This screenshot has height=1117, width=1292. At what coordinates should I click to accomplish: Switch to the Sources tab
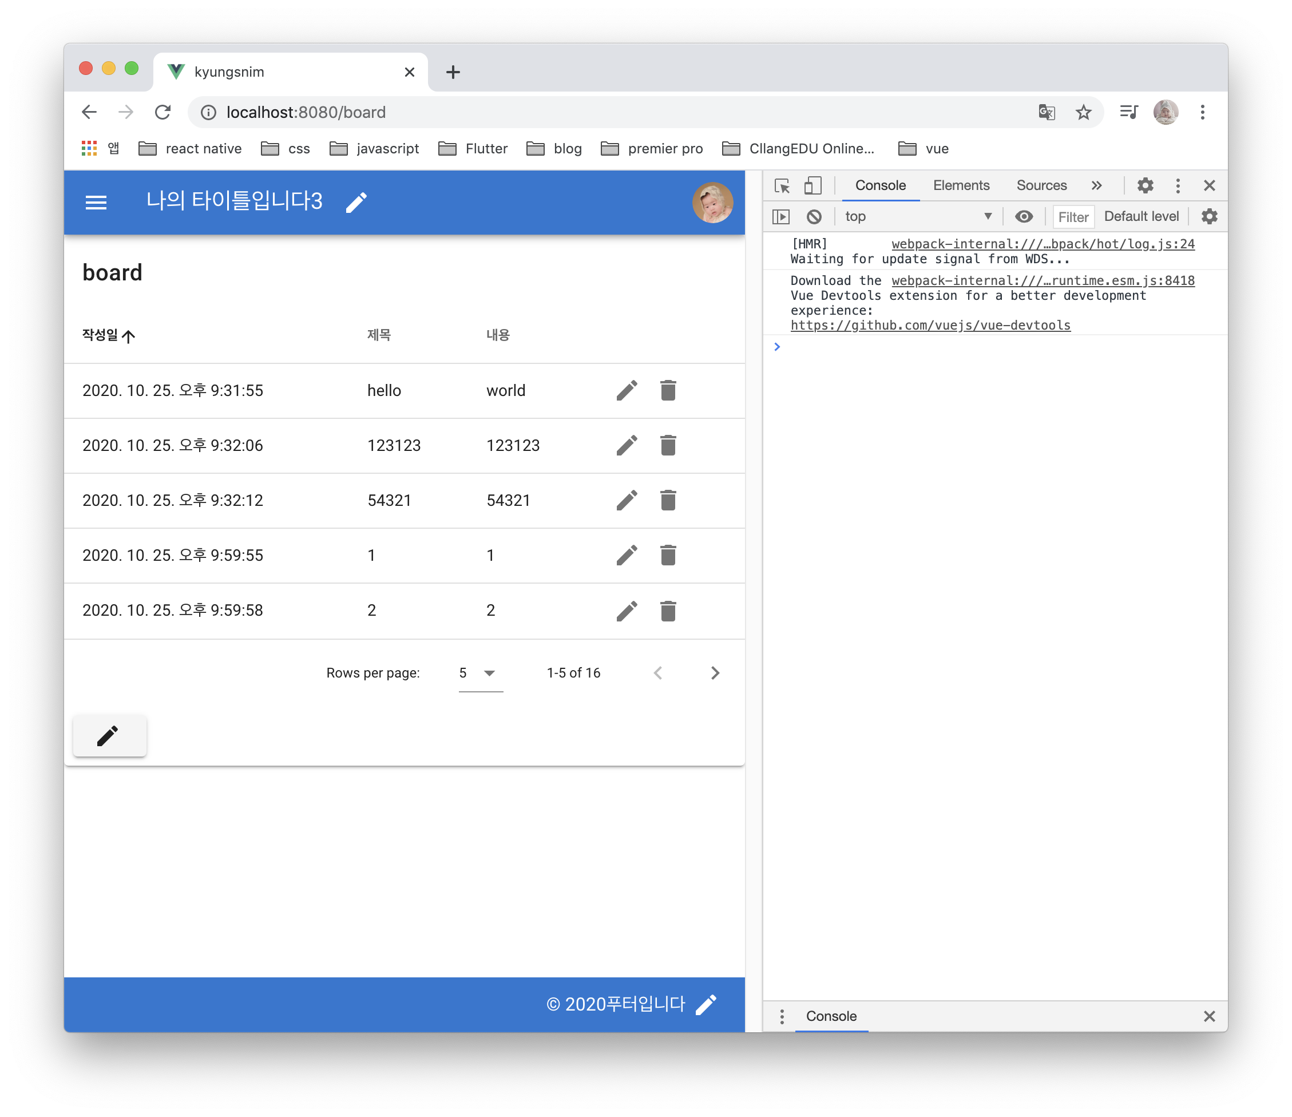pyautogui.click(x=1041, y=185)
